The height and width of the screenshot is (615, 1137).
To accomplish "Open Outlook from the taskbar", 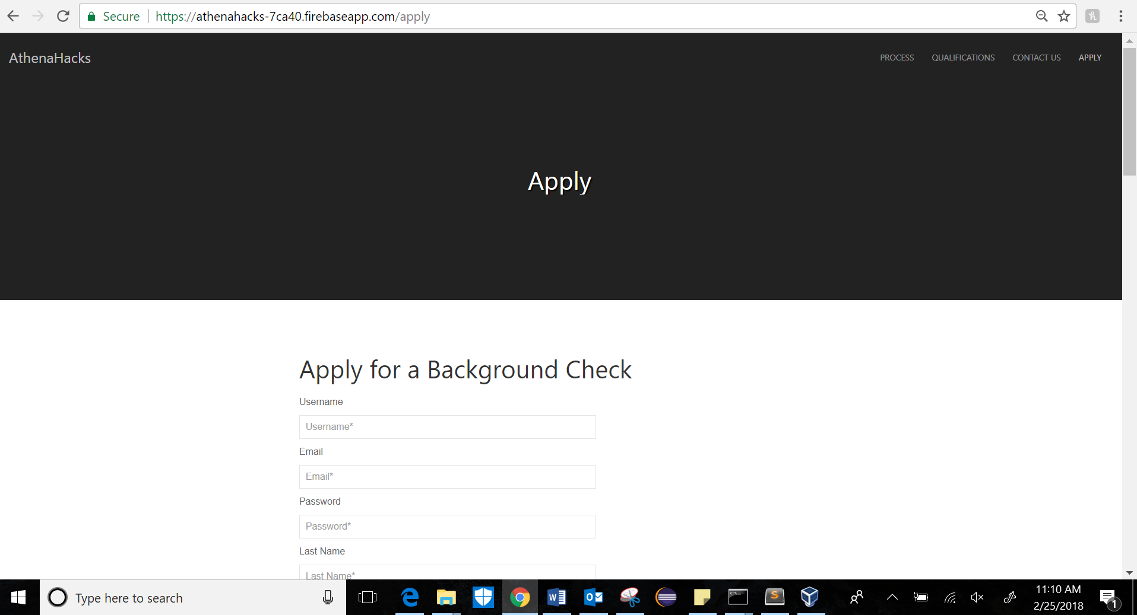I will pyautogui.click(x=593, y=597).
